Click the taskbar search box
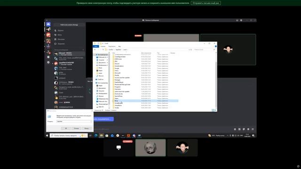The image size is (301, 169). coord(69,136)
